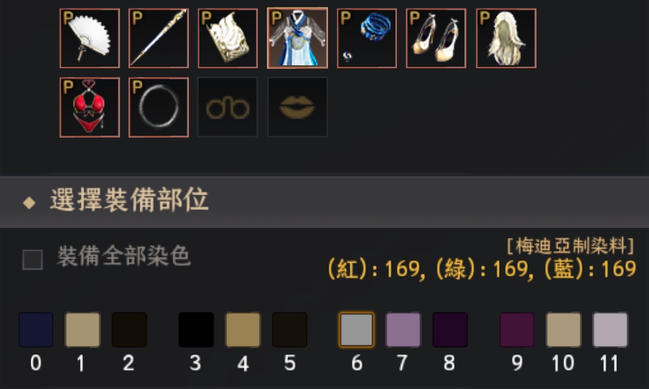Pick the dark navy color swatch 0
The height and width of the screenshot is (389, 649).
(x=36, y=330)
